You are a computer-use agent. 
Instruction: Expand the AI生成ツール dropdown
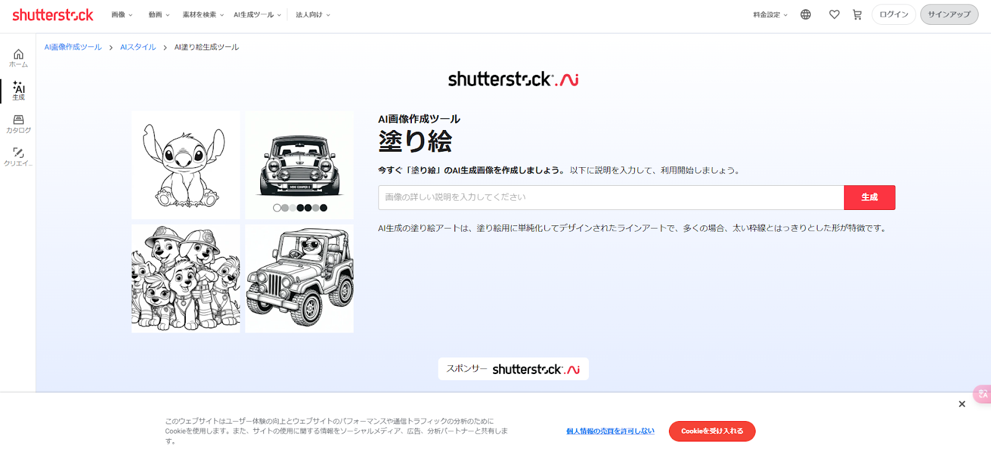pos(257,15)
